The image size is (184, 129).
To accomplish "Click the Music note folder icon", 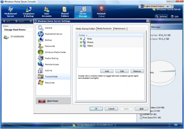I will (x=84, y=39).
